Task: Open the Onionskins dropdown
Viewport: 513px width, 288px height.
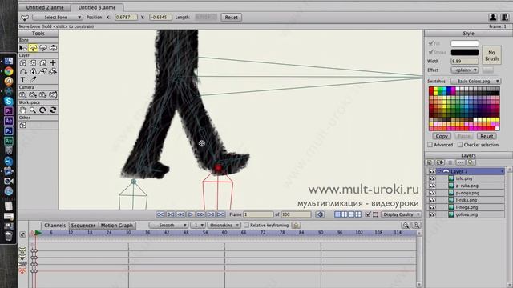Action: (224, 225)
